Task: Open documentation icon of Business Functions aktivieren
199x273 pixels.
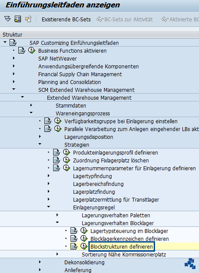Action: (x=22, y=51)
